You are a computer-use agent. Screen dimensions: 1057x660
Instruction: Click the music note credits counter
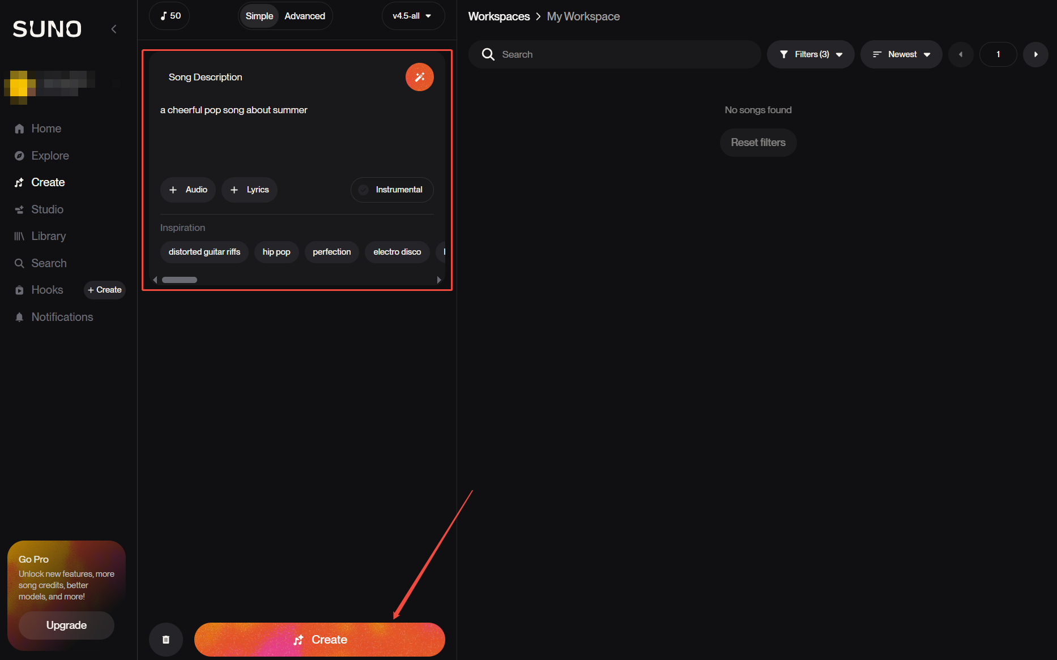170,16
